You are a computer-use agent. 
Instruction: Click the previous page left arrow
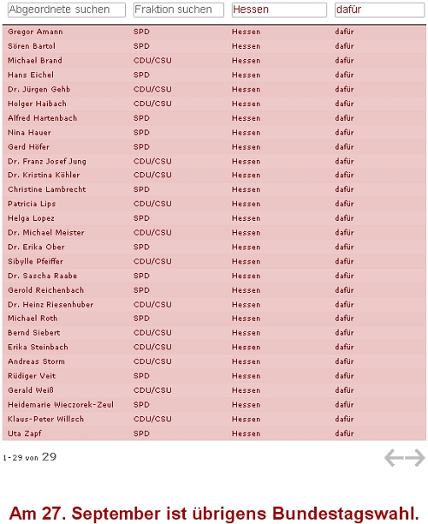tap(394, 457)
